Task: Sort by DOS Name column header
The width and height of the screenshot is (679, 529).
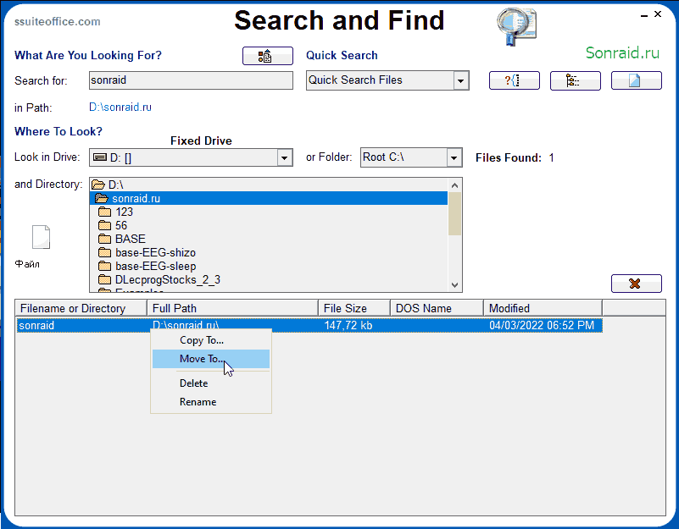Action: pos(437,308)
